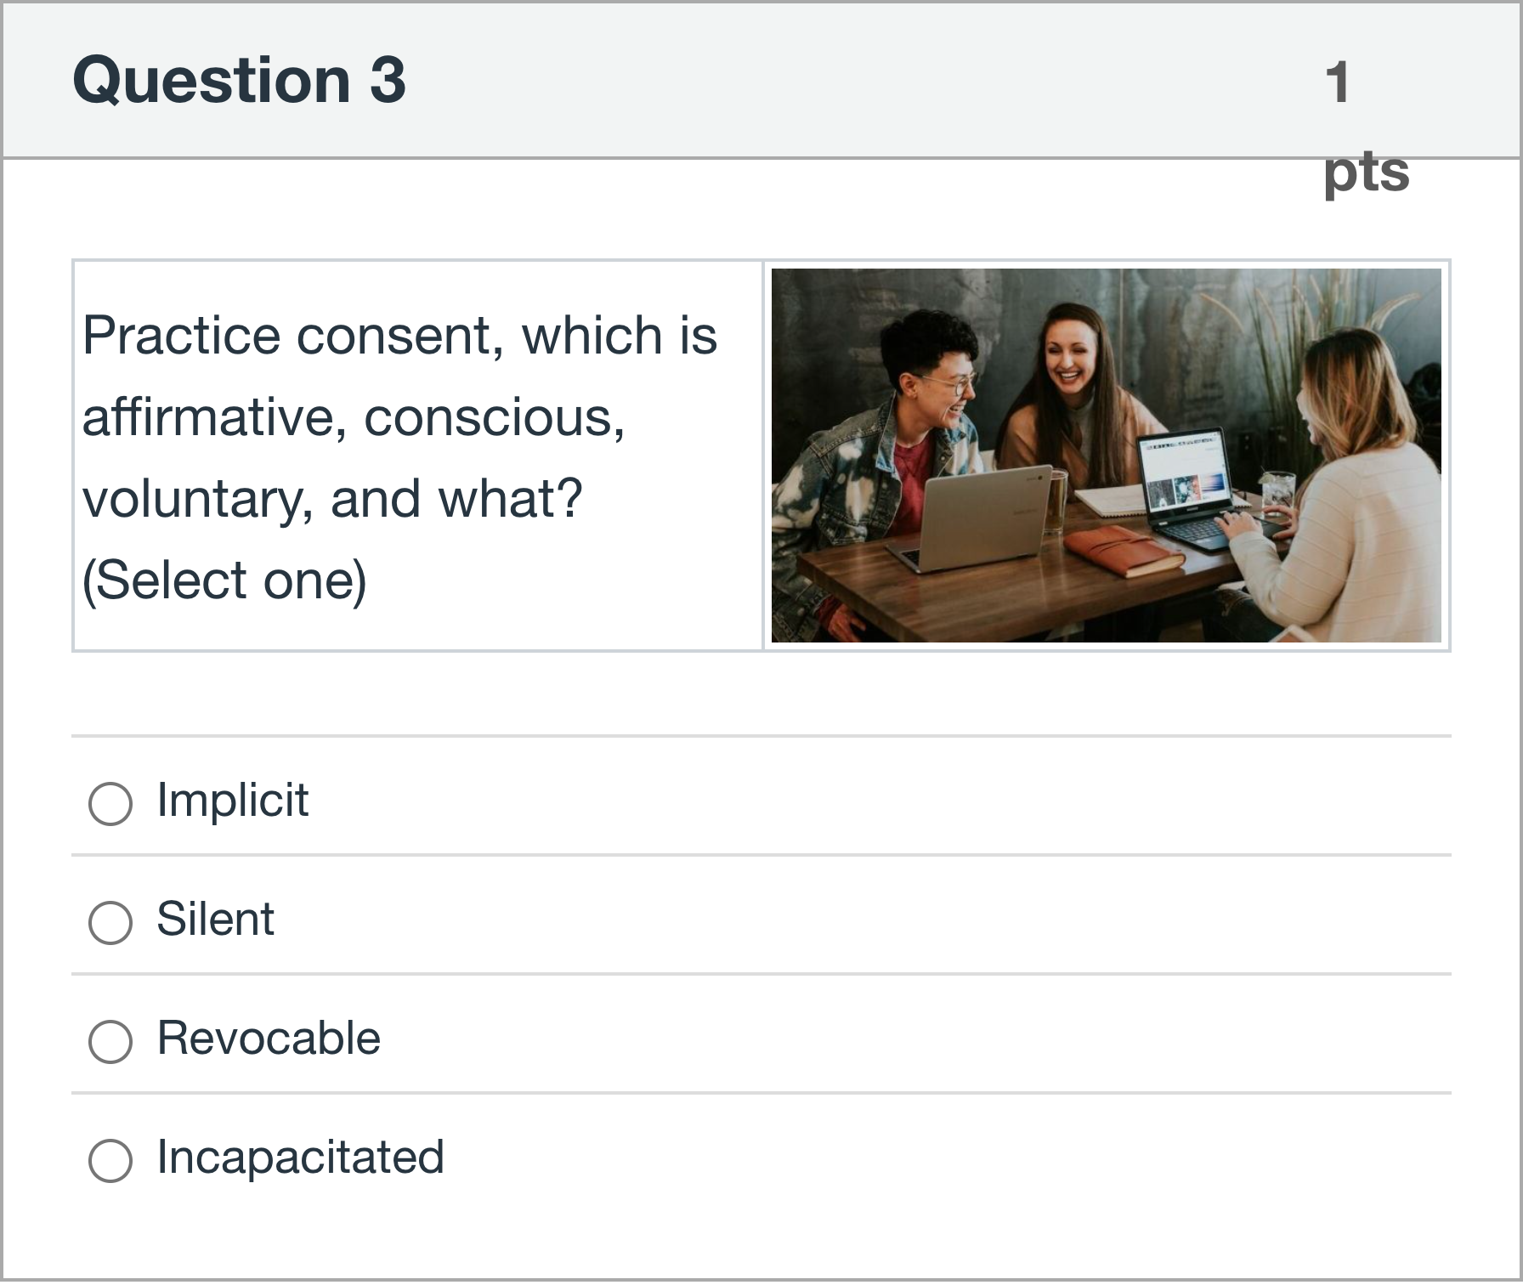This screenshot has height=1285, width=1523.
Task: Click the Question 3 heading
Action: (239, 80)
